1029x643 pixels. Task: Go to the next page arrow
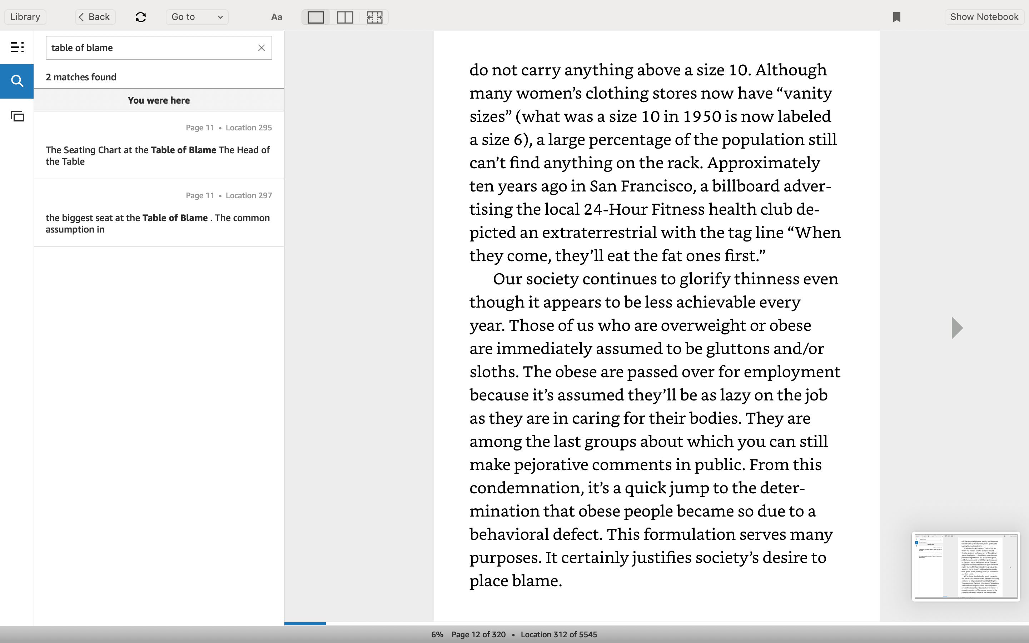pyautogui.click(x=957, y=328)
